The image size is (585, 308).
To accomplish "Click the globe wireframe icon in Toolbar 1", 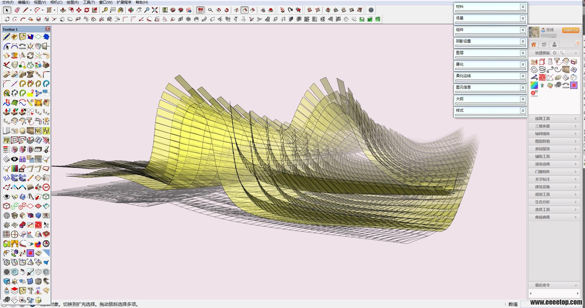I will point(7,215).
